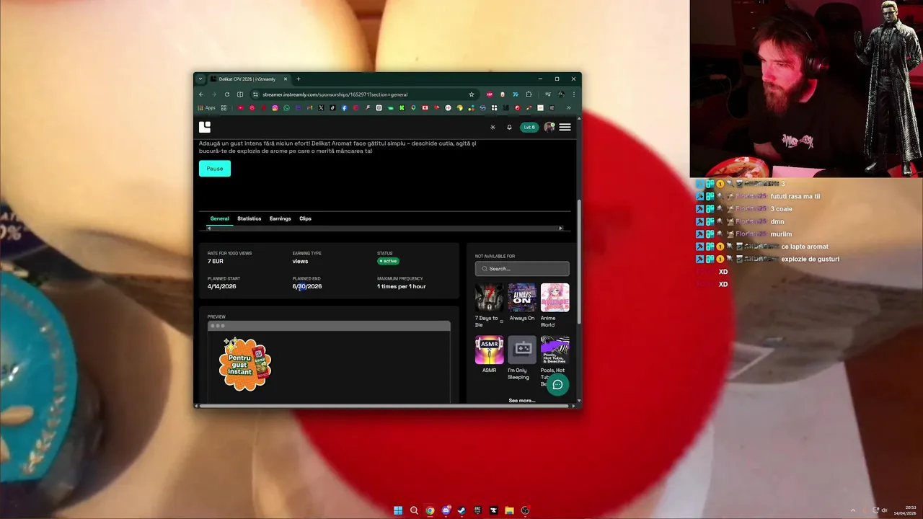This screenshot has height=519, width=923.
Task: Open the WhatsApp bookmark
Action: click(286, 108)
